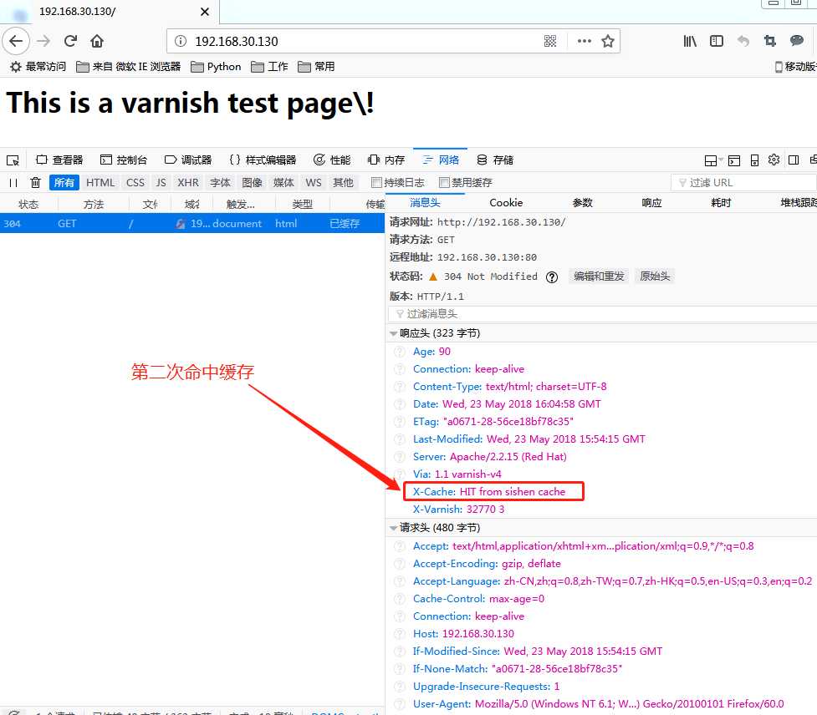
Task: Activate the element picker icon in devtools
Action: point(13,160)
